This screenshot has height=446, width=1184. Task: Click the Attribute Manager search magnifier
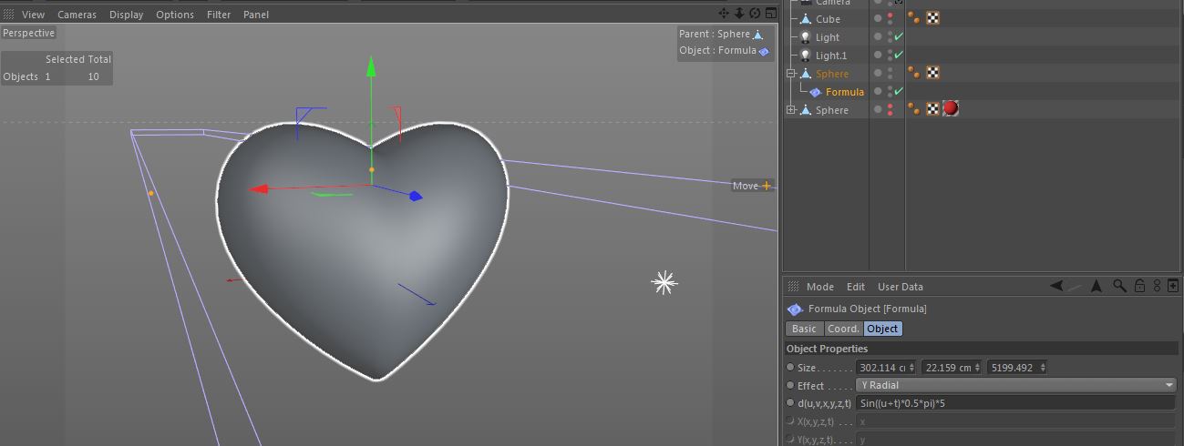1120,286
